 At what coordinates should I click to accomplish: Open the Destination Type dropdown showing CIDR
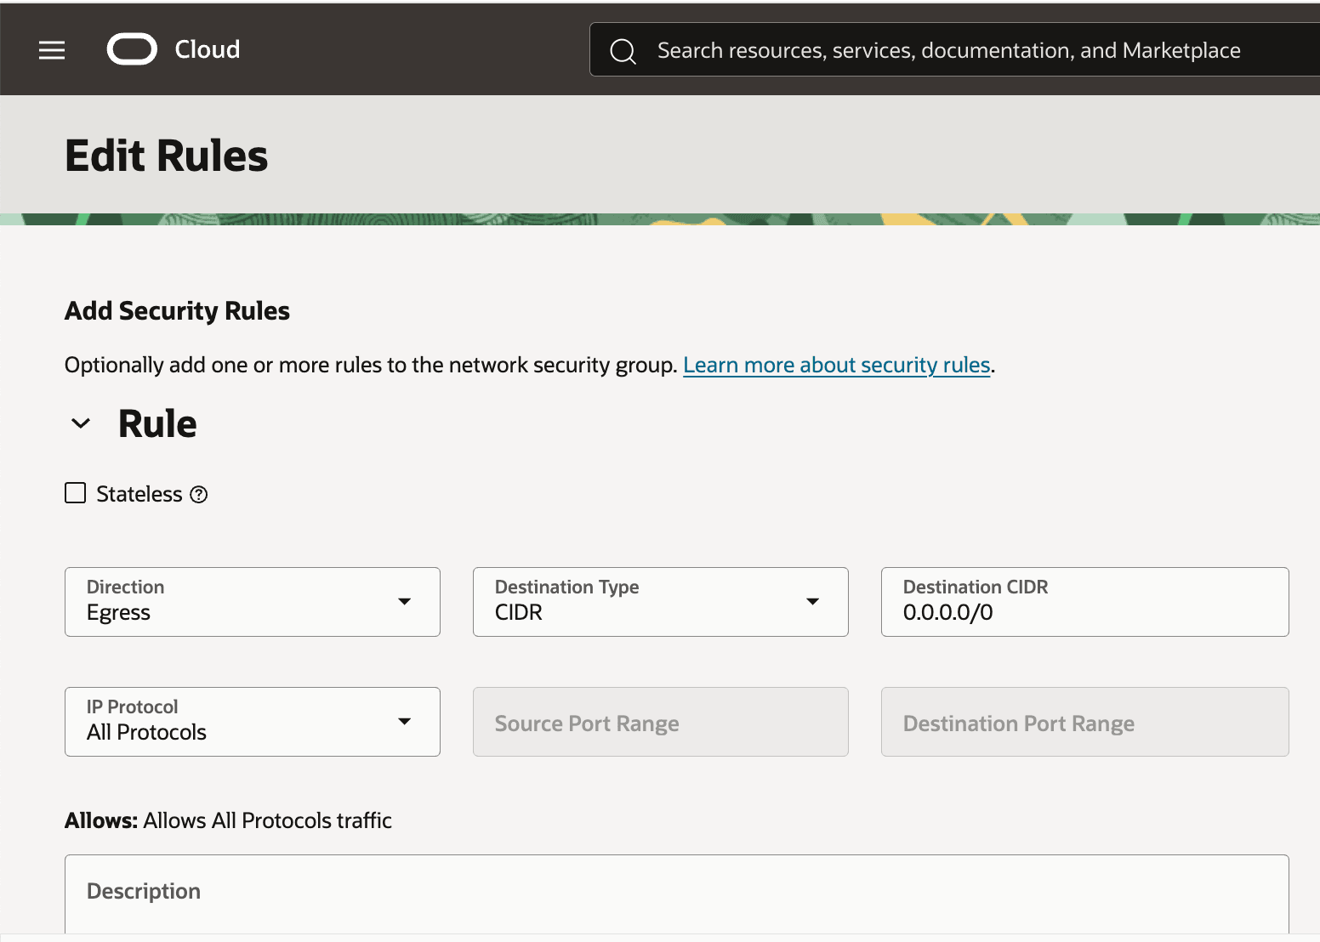click(660, 601)
